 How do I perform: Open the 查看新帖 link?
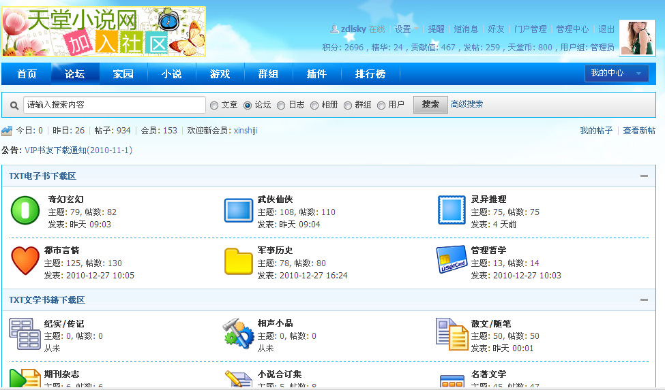[639, 130]
